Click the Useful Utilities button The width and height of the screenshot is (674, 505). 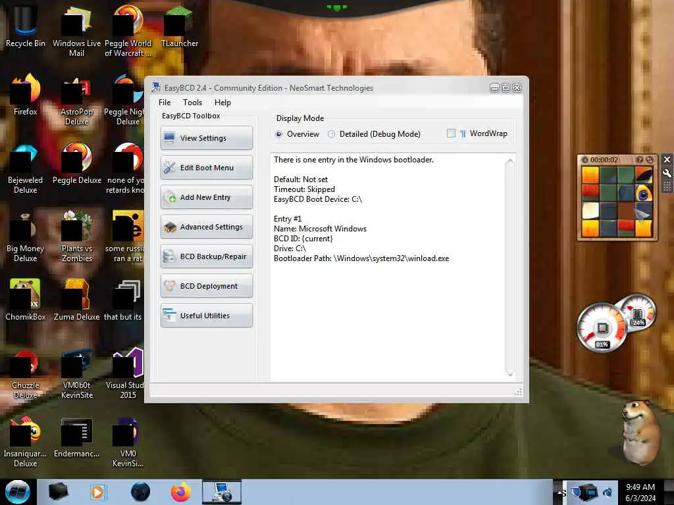[207, 316]
